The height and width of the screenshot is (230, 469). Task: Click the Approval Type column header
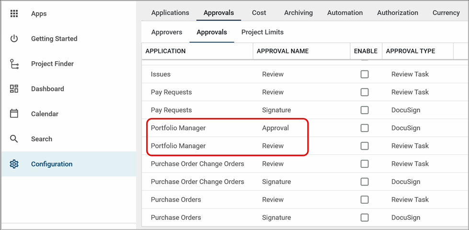tap(411, 51)
